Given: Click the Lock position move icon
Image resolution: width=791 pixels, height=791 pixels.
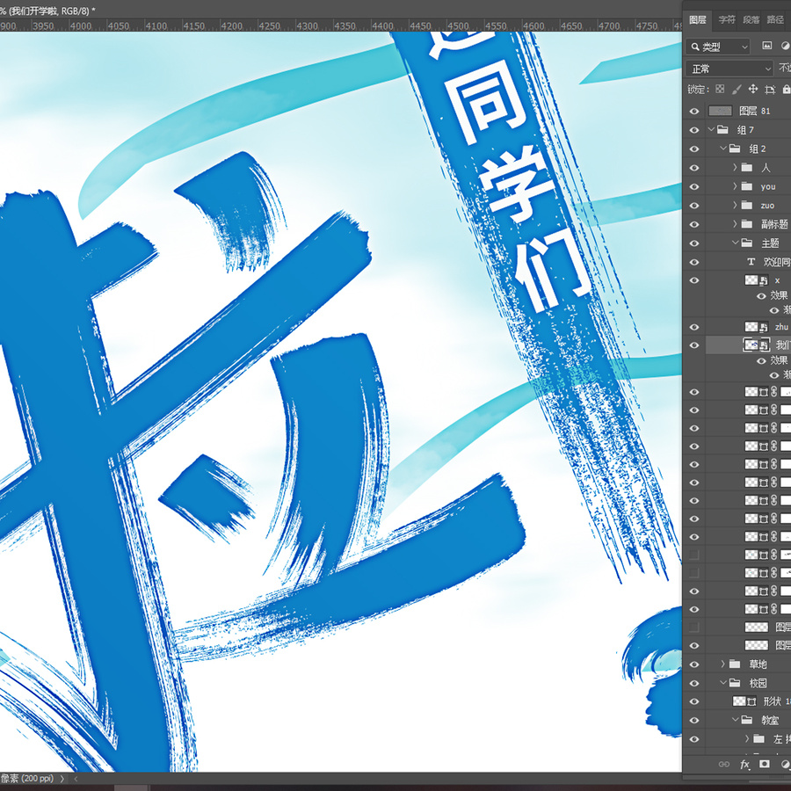Looking at the screenshot, I should (753, 90).
